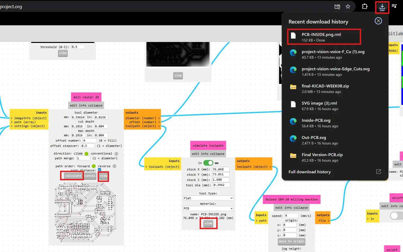Select the climb direction radio button
This screenshot has width=403, height=252.
86,154
